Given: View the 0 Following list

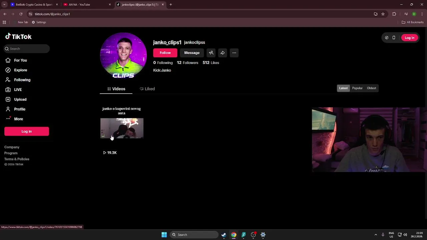Looking at the screenshot, I should click(x=163, y=63).
